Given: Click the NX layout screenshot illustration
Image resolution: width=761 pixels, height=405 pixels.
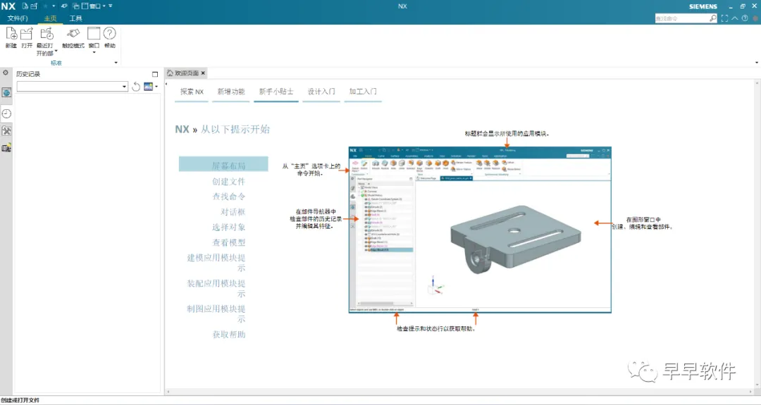Looking at the screenshot, I should click(x=480, y=230).
